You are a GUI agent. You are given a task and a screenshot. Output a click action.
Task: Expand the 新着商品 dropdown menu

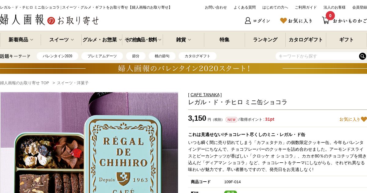pyautogui.click(x=20, y=40)
